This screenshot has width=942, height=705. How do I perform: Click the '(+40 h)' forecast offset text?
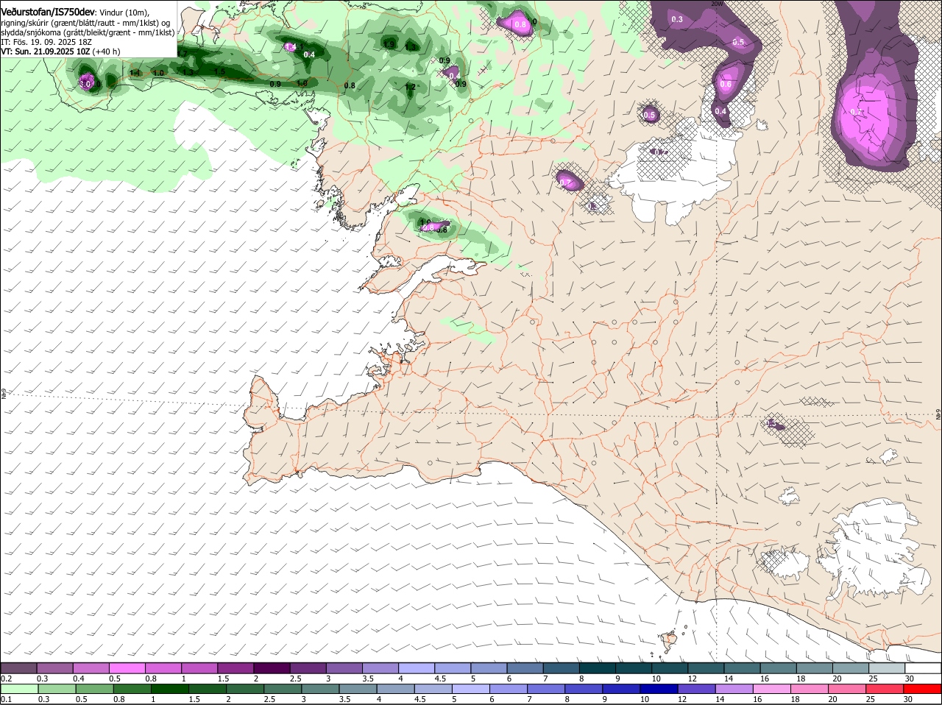[106, 52]
